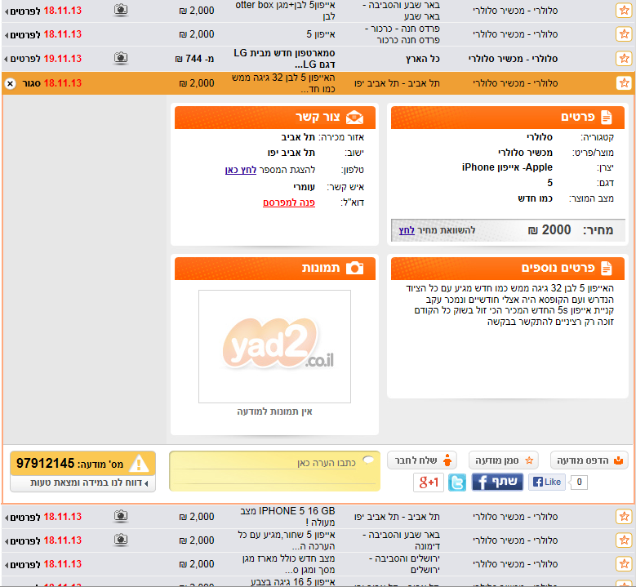Click the שלח לחבר send-to-friend button
The width and height of the screenshot is (636, 587).
tap(421, 460)
